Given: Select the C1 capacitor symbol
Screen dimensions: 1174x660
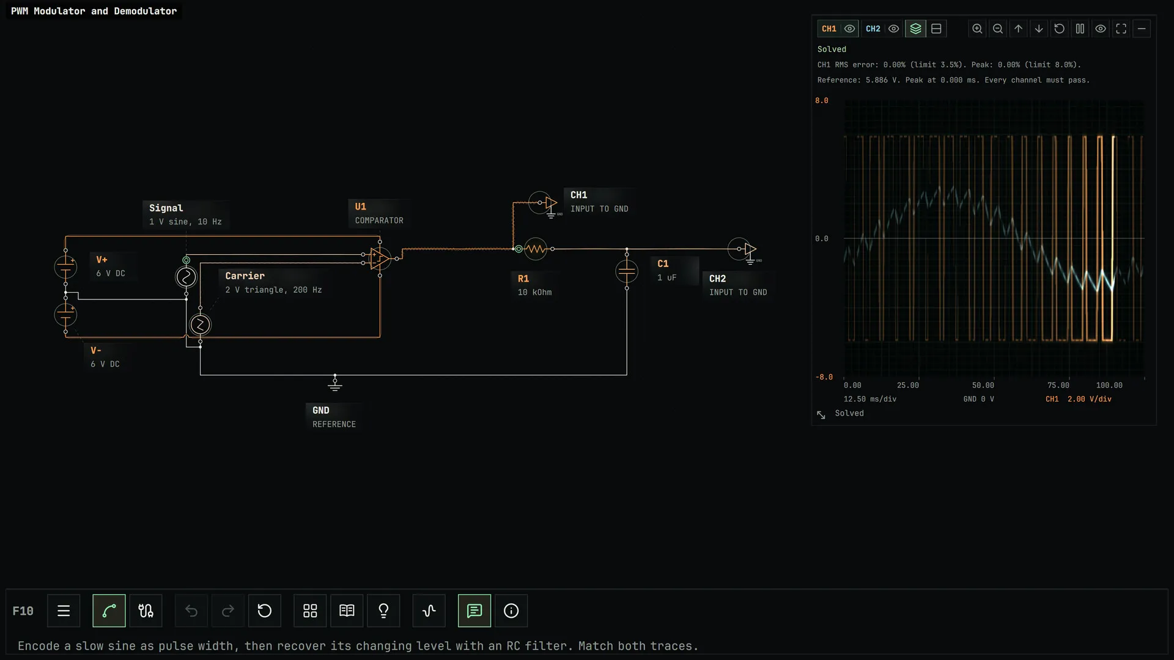Looking at the screenshot, I should (627, 271).
